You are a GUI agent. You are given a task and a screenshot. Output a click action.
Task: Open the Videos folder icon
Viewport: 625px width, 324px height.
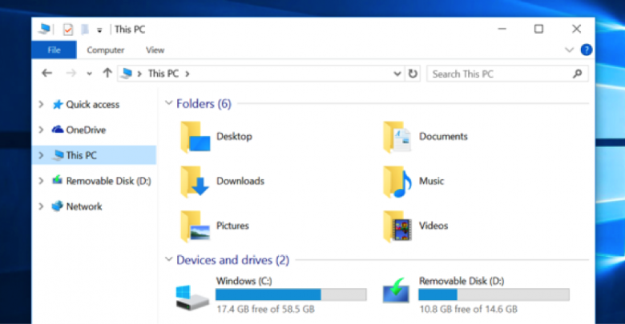397,226
